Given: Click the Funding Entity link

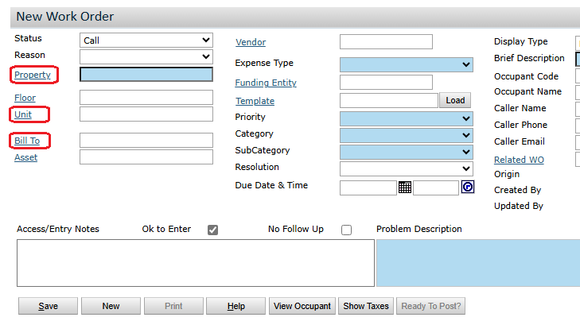Looking at the screenshot, I should [x=266, y=83].
